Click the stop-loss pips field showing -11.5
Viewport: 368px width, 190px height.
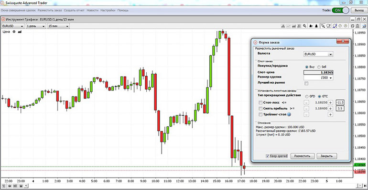pyautogui.click(x=340, y=102)
